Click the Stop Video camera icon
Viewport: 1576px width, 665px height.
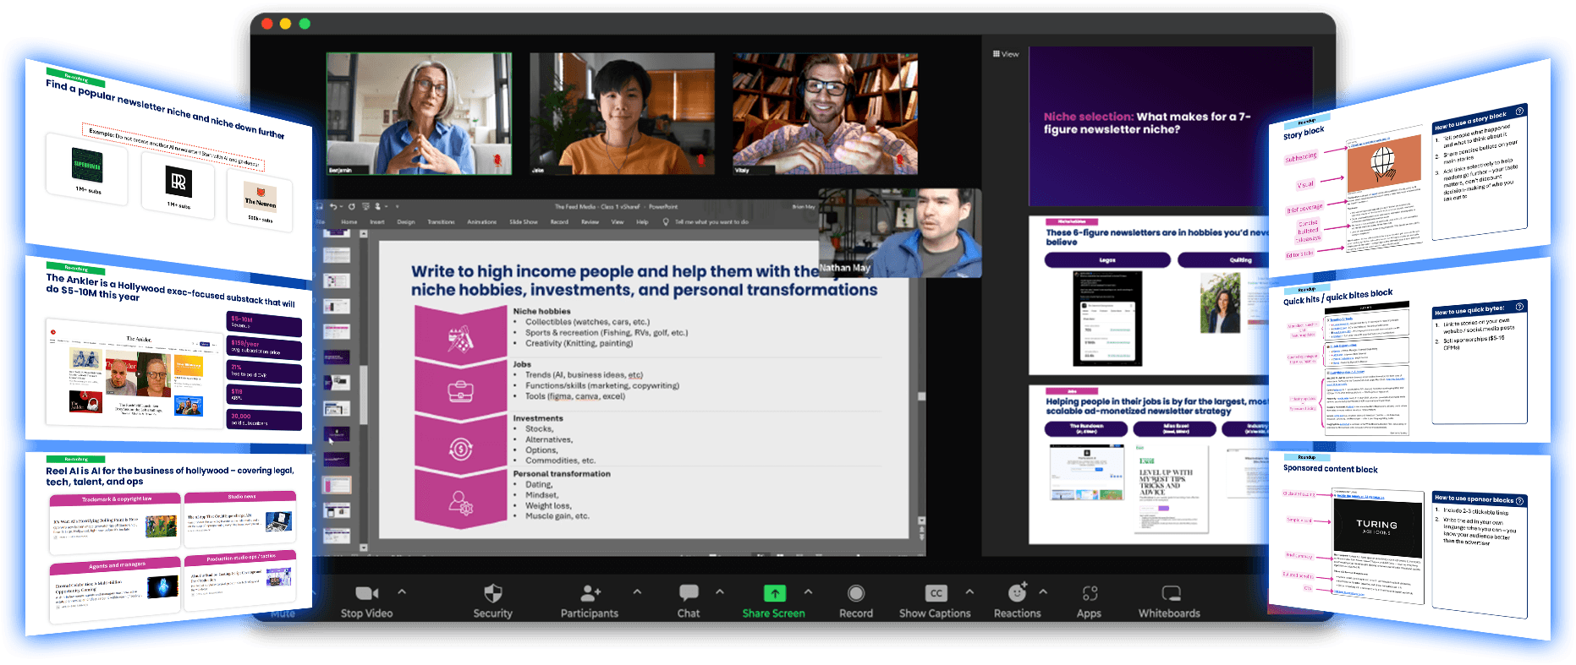tap(366, 593)
